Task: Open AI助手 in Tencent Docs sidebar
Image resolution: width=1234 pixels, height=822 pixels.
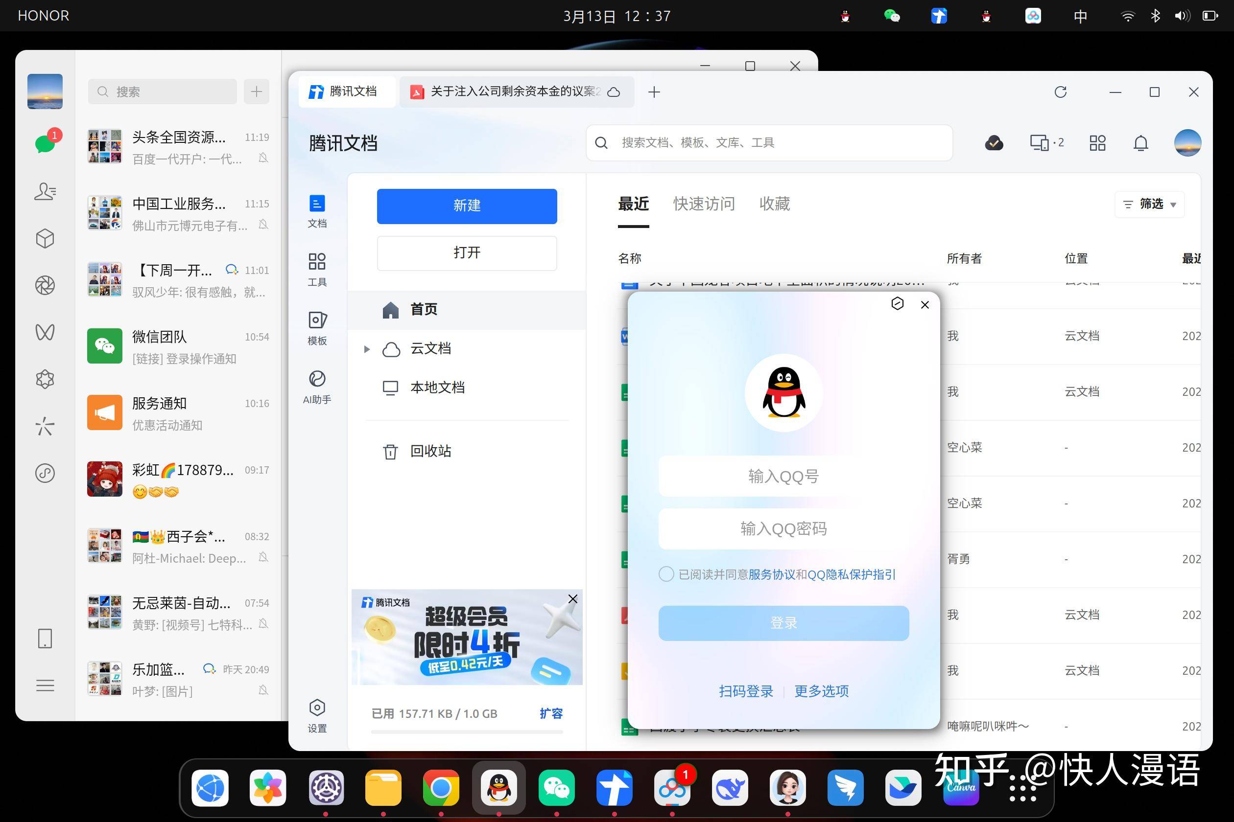Action: [317, 387]
